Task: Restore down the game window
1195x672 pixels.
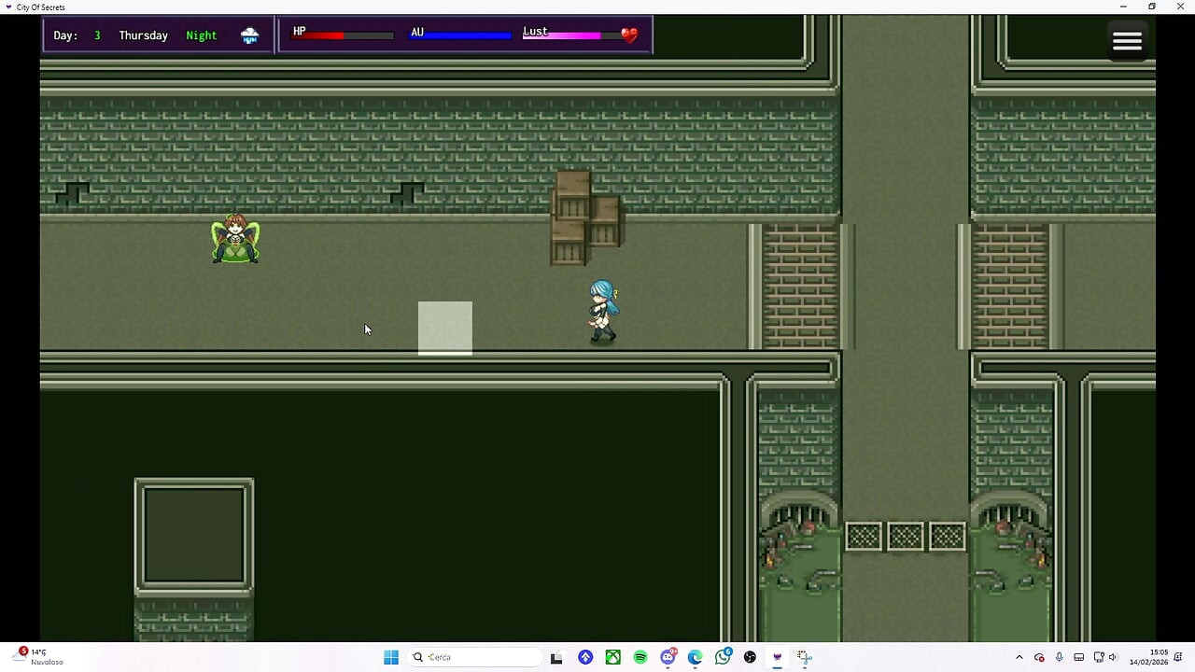Action: coord(1152,7)
